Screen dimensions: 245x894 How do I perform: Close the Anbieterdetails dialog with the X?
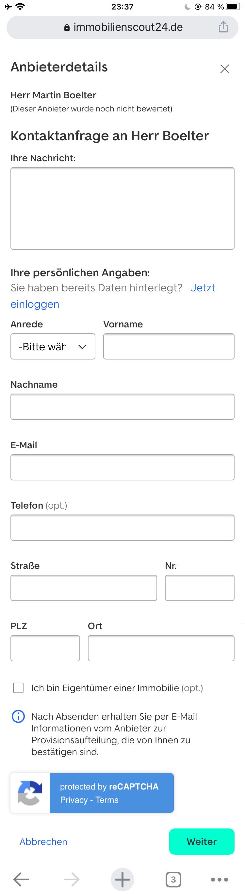(225, 69)
